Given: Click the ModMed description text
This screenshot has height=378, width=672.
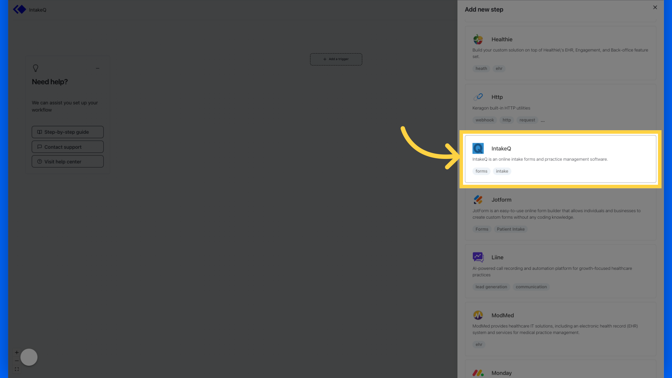Looking at the screenshot, I should click(x=555, y=329).
